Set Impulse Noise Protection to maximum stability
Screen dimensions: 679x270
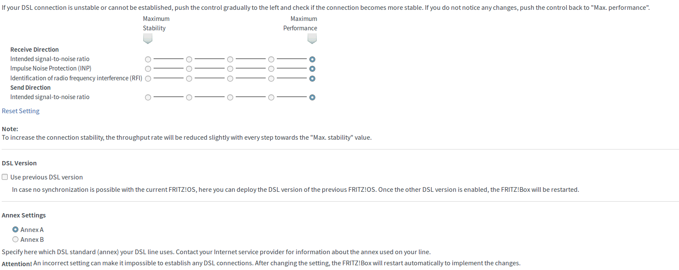pos(148,69)
